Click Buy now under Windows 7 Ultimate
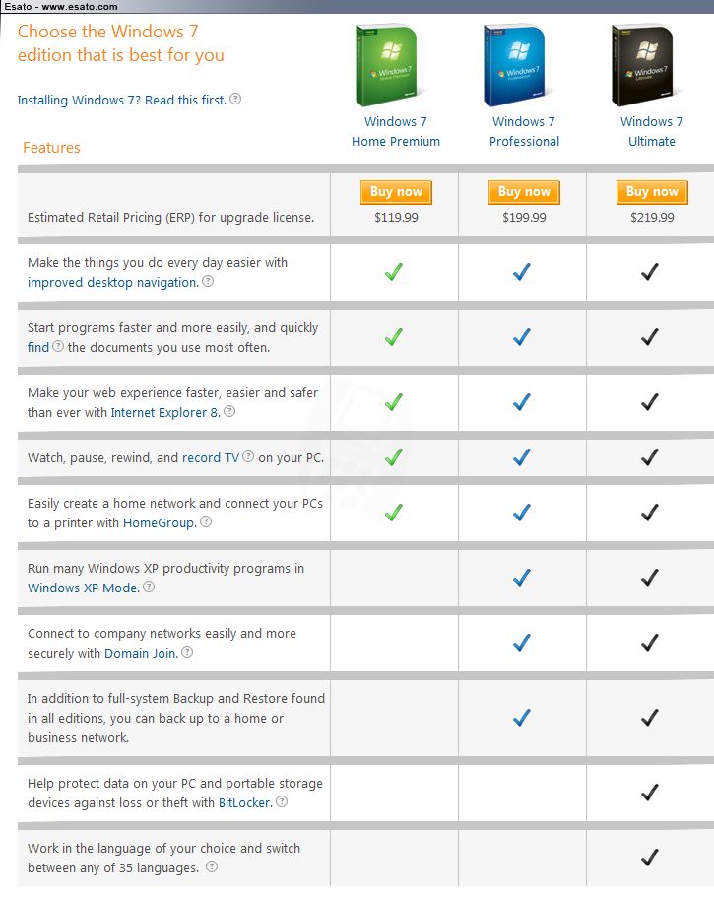The height and width of the screenshot is (900, 714). pos(652,192)
